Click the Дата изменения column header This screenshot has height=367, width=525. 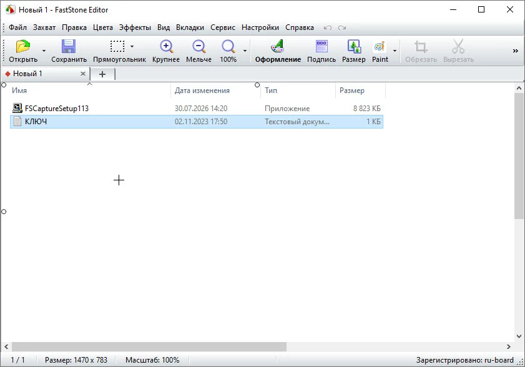[202, 91]
